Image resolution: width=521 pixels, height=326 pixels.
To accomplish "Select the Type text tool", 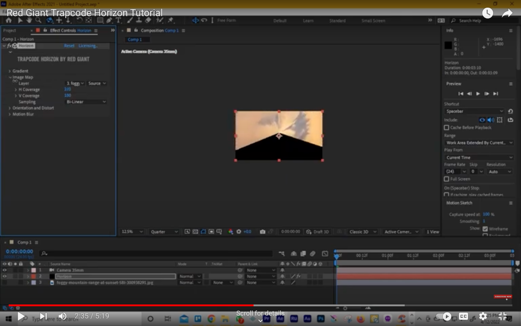I will click(118, 20).
